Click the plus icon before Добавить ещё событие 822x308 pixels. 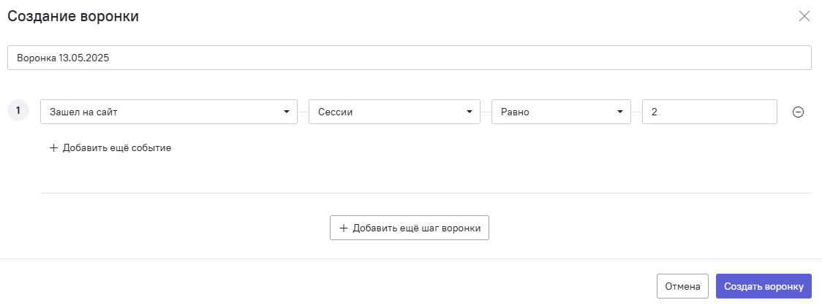click(53, 148)
